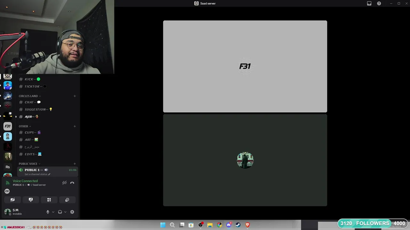The image size is (410, 230).
Task: Open the KICK text channel
Action: click(x=47, y=79)
